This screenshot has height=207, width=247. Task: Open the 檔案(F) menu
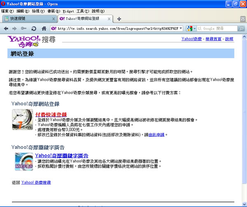pyautogui.click(x=7, y=11)
